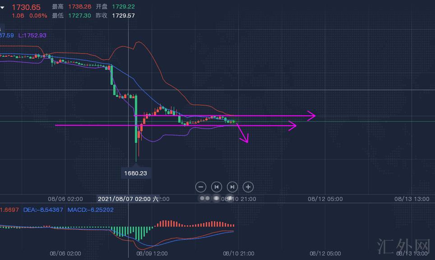Click the 开盘 open price value 1729.22

[123, 7]
